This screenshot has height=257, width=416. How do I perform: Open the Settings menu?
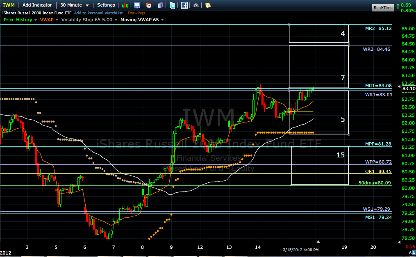click(106, 5)
